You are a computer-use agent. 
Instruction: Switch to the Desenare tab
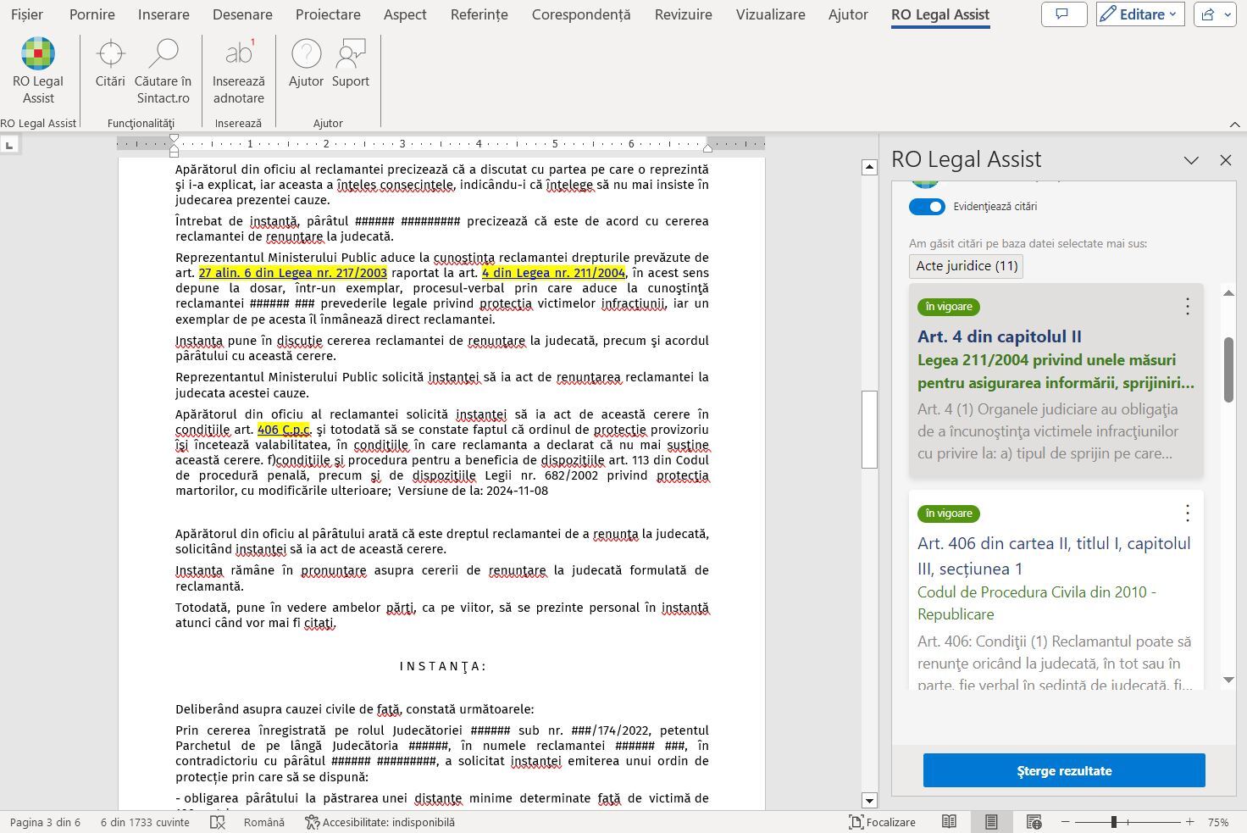click(x=242, y=14)
